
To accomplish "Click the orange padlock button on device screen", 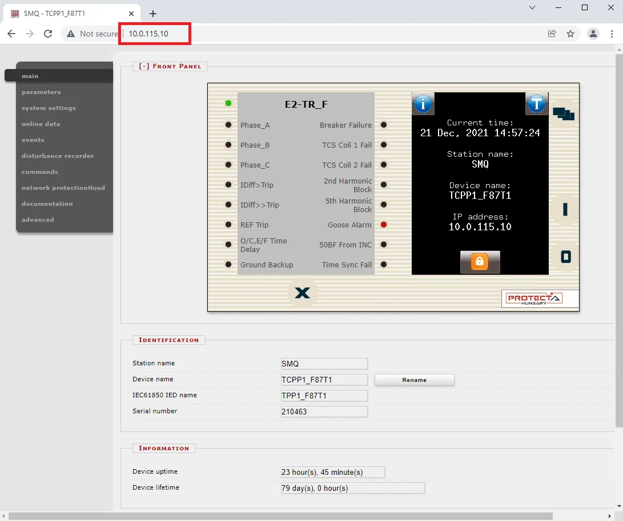I will (x=480, y=262).
